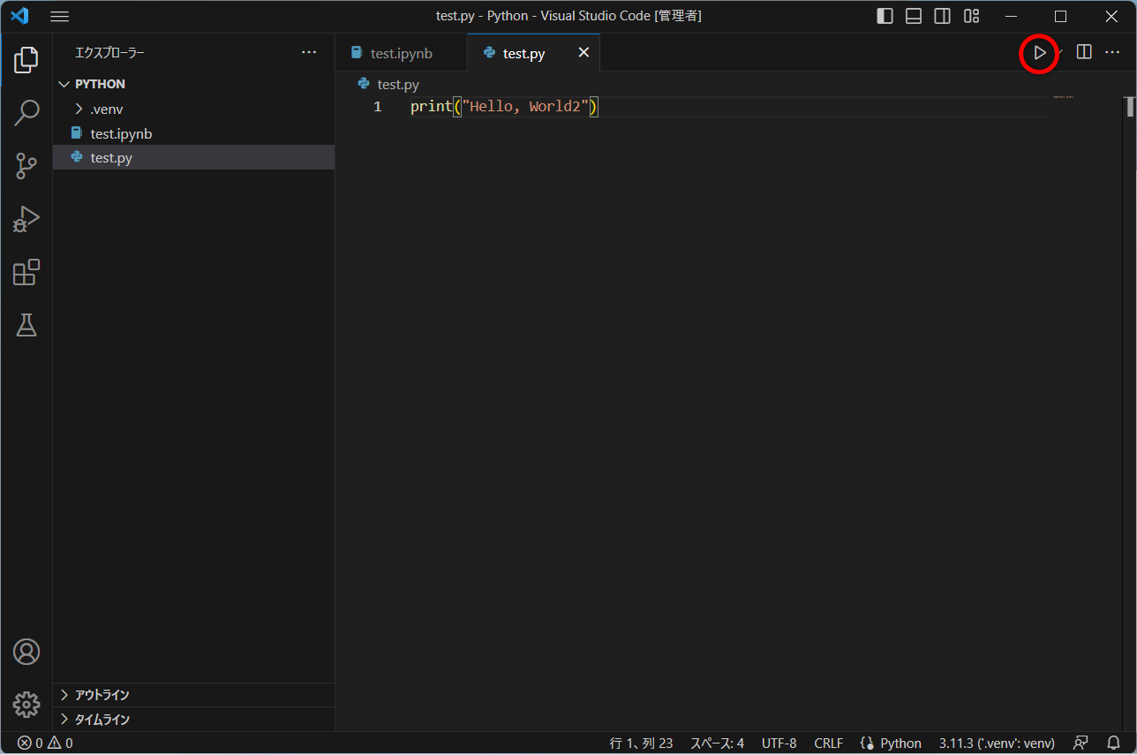Image resolution: width=1137 pixels, height=755 pixels.
Task: Open the Extensions view
Action: click(26, 272)
